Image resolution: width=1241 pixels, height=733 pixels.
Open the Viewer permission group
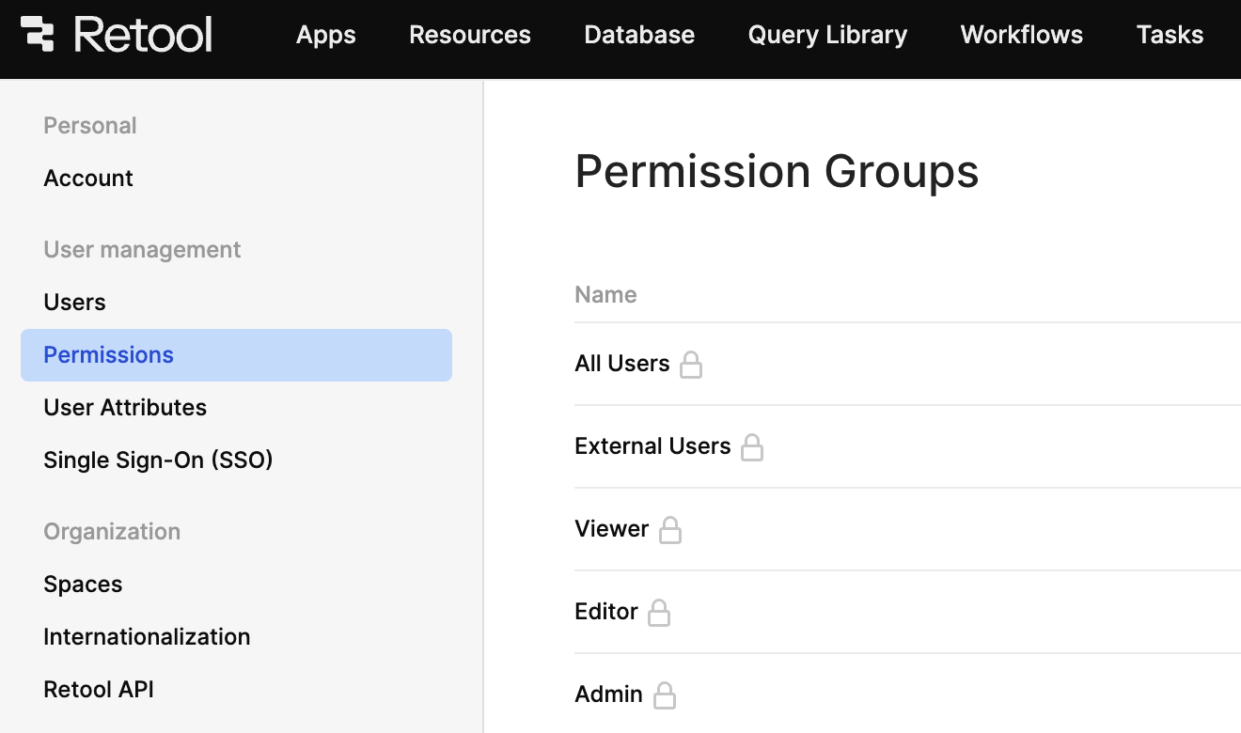[x=612, y=529]
